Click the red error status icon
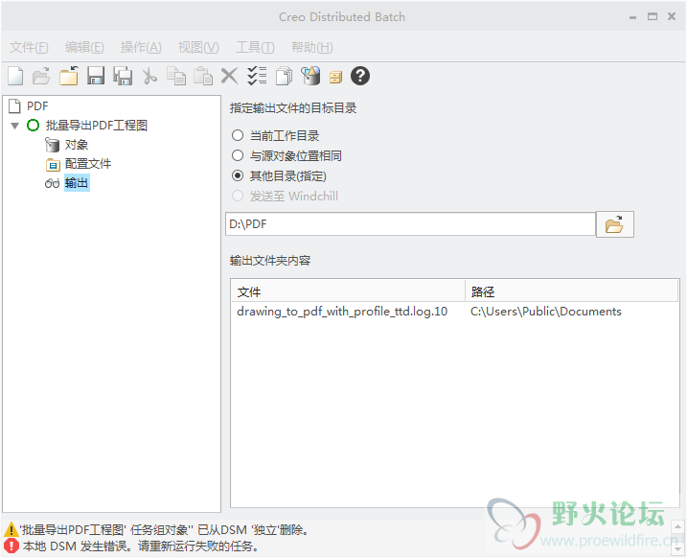This screenshot has width=687, height=558. pyautogui.click(x=11, y=546)
